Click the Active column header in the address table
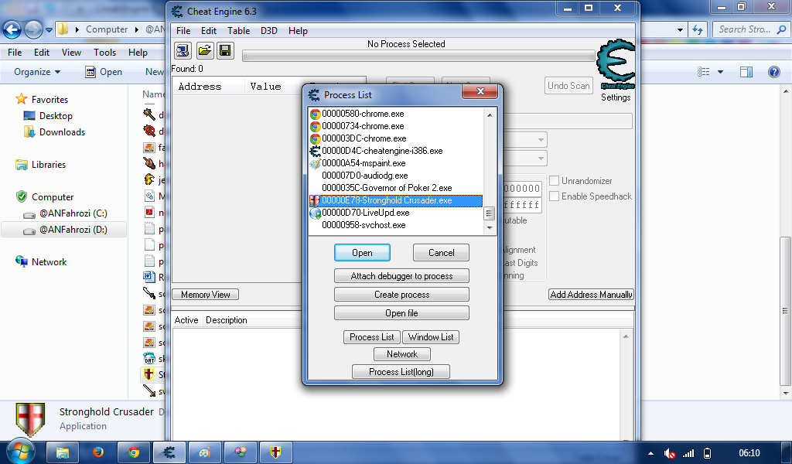 coord(186,320)
